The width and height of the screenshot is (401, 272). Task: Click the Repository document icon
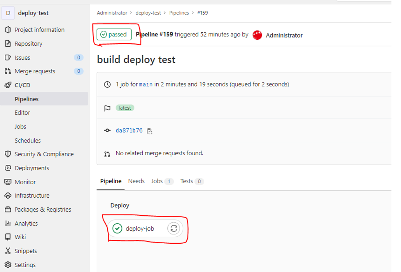point(8,43)
